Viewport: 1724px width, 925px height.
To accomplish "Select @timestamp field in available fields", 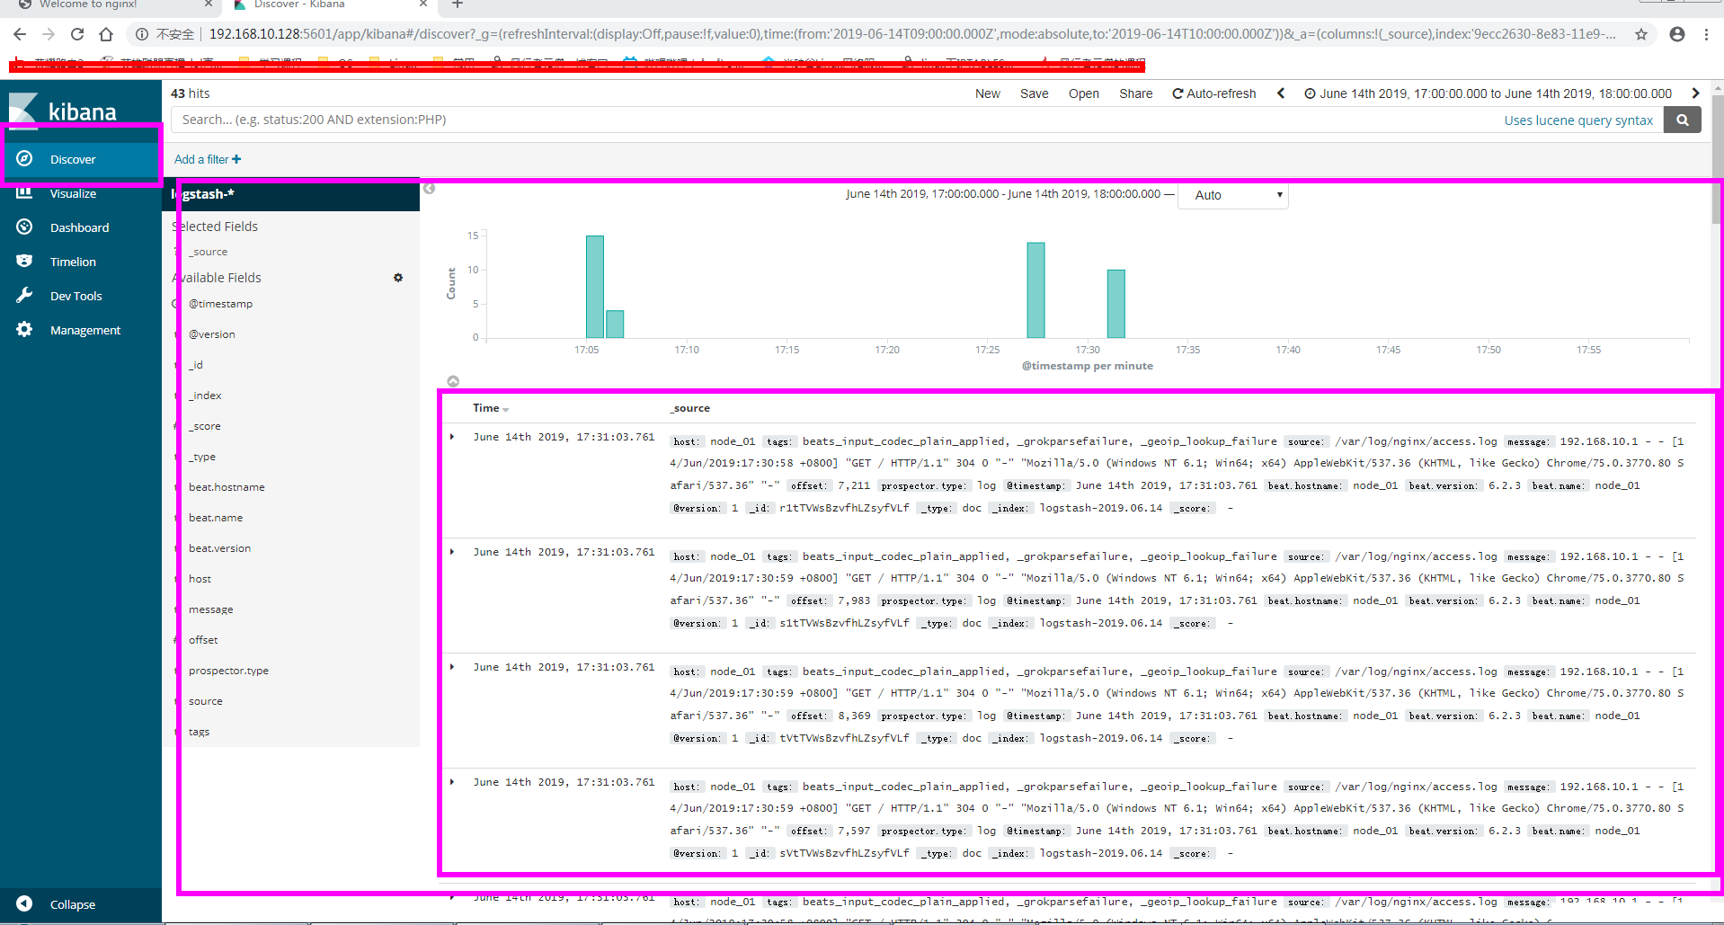I will tap(220, 304).
